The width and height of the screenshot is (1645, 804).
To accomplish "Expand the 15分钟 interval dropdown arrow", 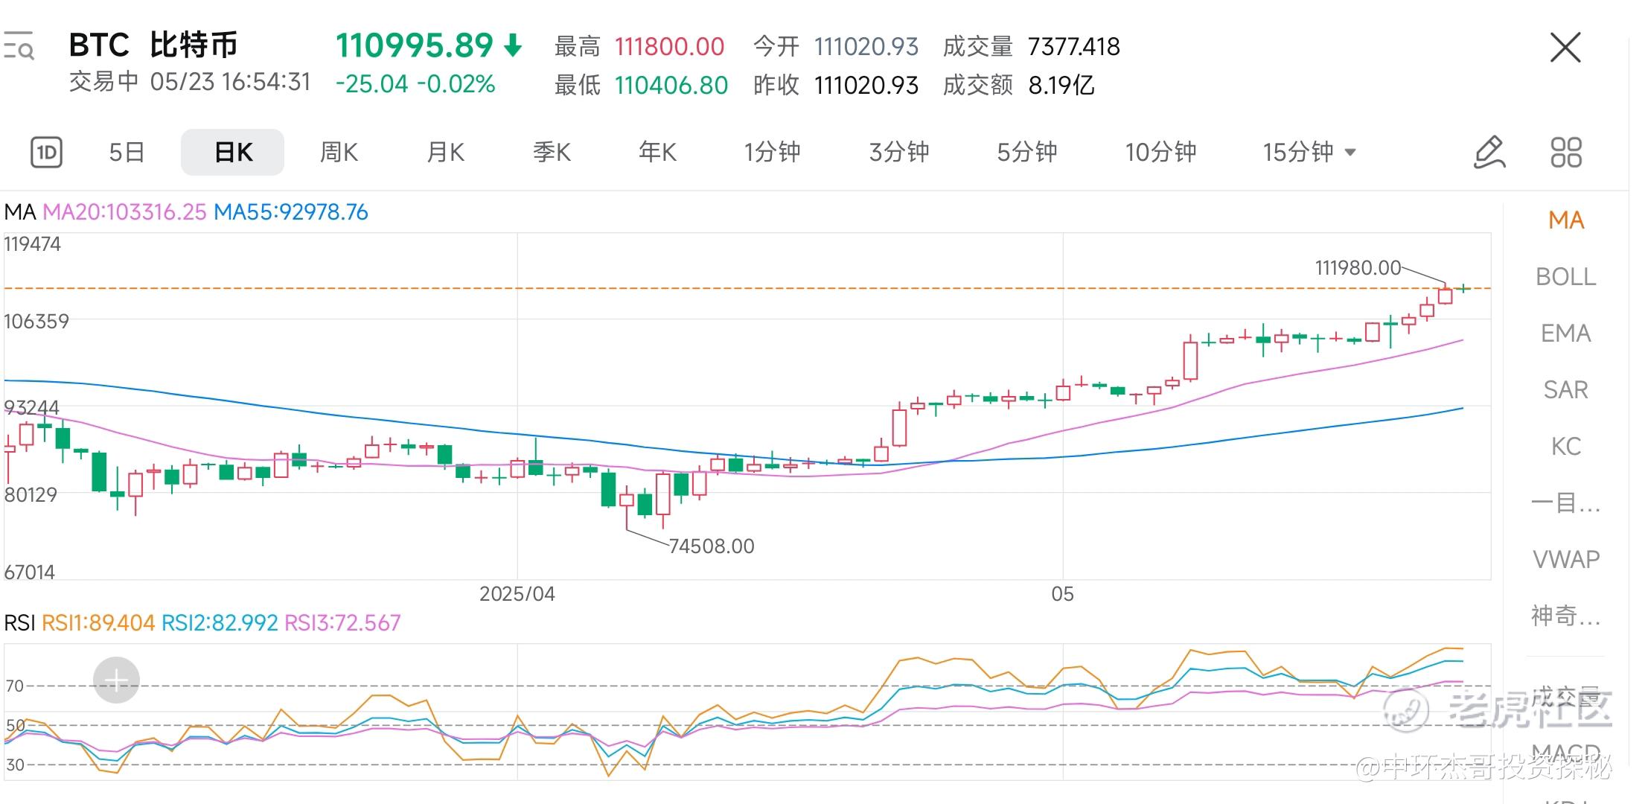I will point(1350,153).
